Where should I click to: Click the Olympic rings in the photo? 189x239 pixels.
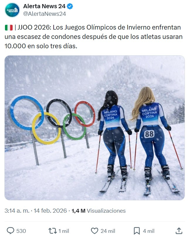coord(51,119)
